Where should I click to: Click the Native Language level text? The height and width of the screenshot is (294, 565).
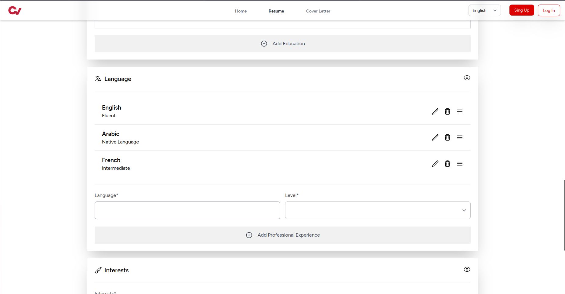pos(120,142)
